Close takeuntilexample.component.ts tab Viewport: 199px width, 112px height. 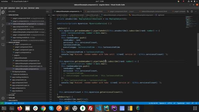pyautogui.click(x=81, y=12)
